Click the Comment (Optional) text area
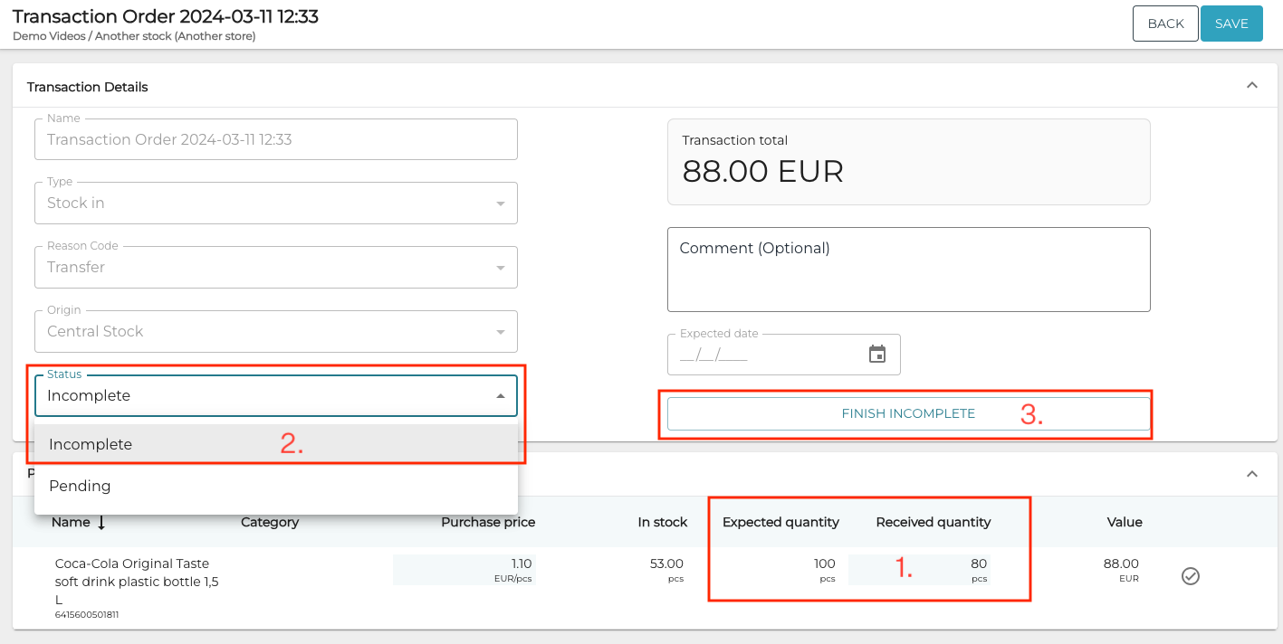This screenshot has width=1283, height=644. point(908,269)
